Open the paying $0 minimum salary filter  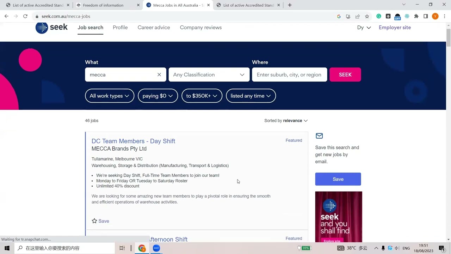coord(158,96)
